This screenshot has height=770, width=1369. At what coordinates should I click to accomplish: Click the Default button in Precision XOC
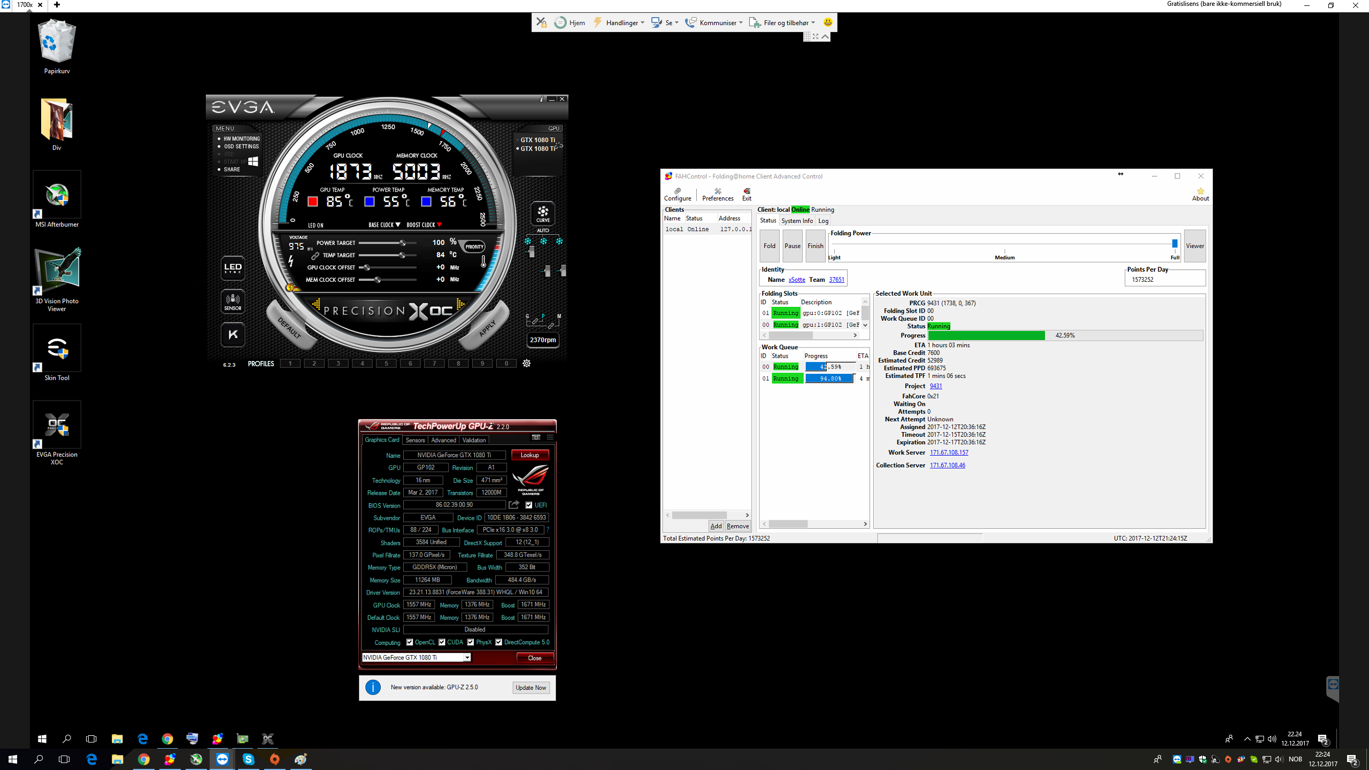[x=289, y=328]
